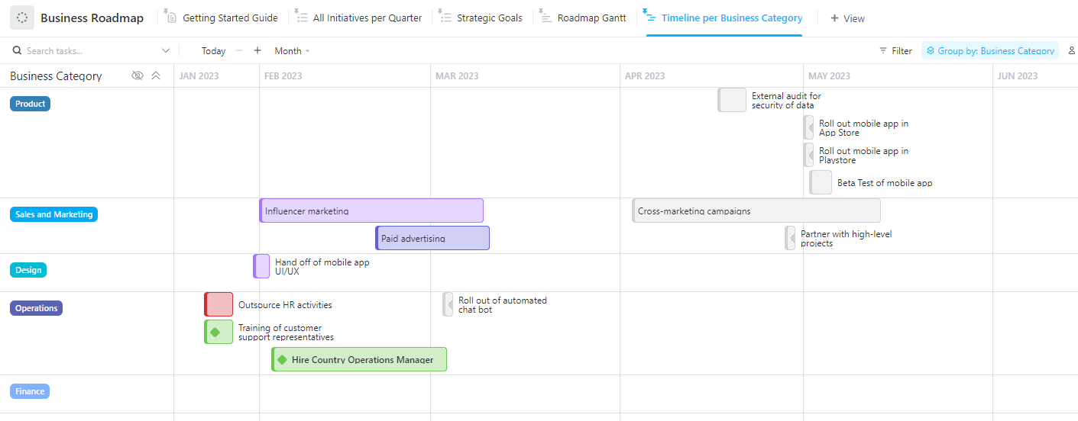Jump to Today on timeline

click(x=213, y=51)
